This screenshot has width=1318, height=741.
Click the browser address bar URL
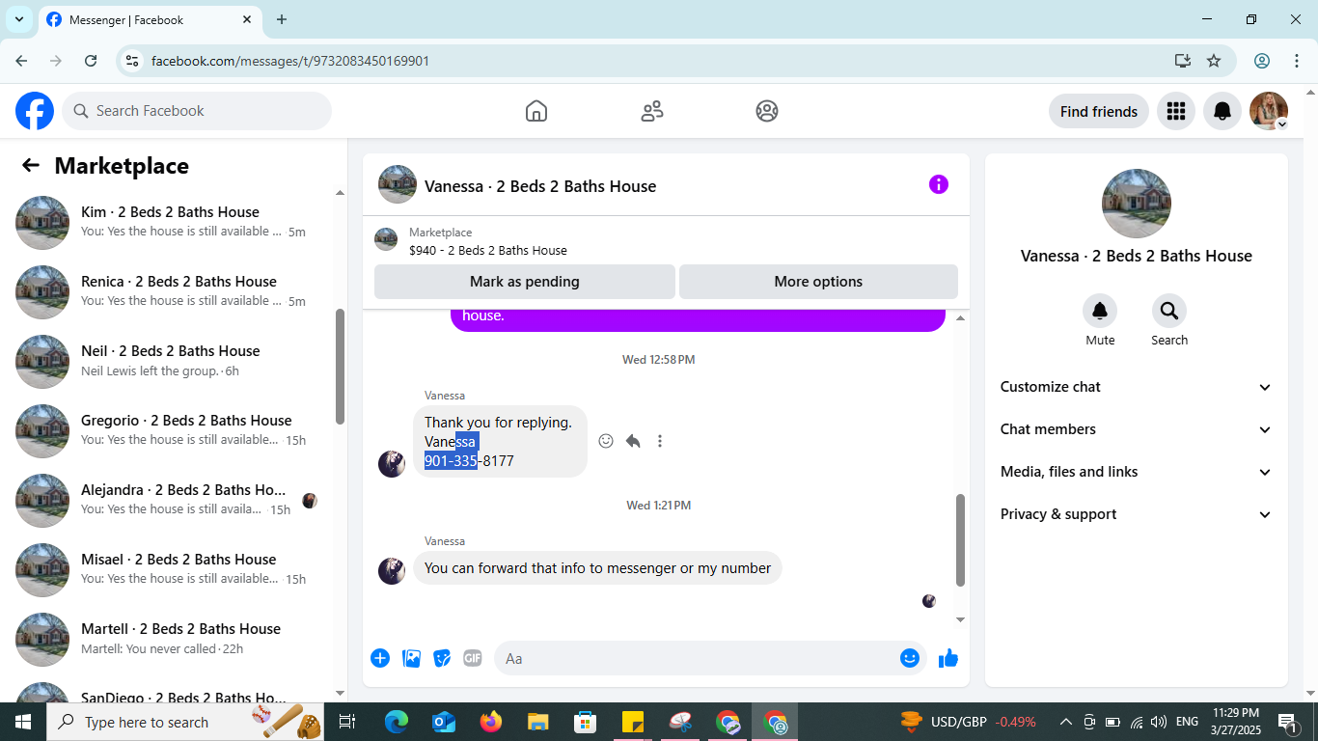pos(290,61)
